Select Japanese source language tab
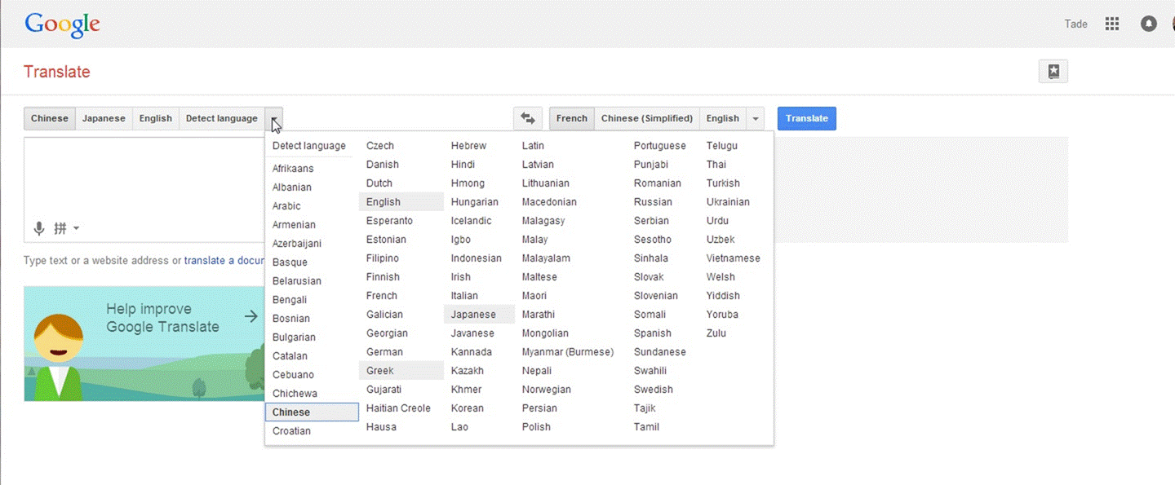The width and height of the screenshot is (1175, 485). [104, 118]
